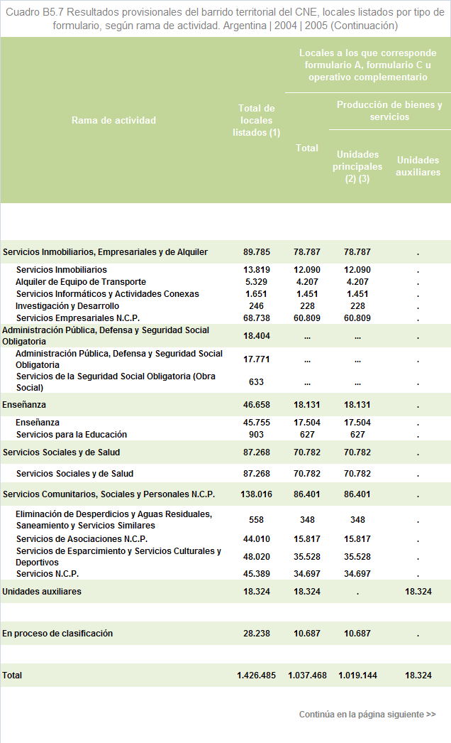
Task: Click the value 13.819
Action: click(257, 270)
